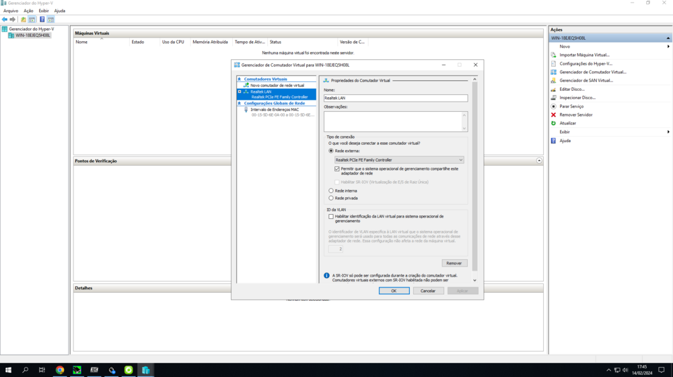673x377 pixels.
Task: Collapse the 'Comutadores Virtuais' section
Action: (x=239, y=79)
